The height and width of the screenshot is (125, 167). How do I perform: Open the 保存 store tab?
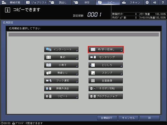point(84,2)
